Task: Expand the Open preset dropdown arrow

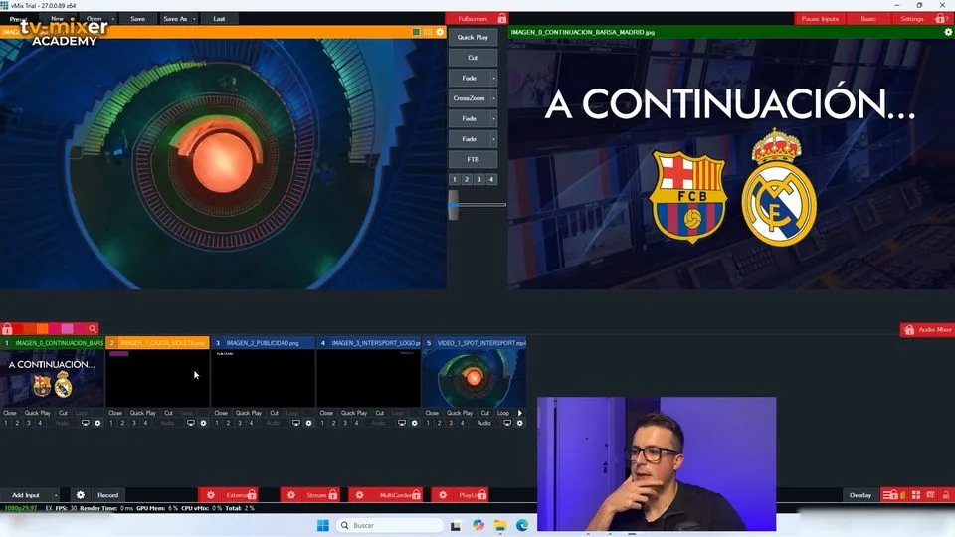Action: pos(113,19)
